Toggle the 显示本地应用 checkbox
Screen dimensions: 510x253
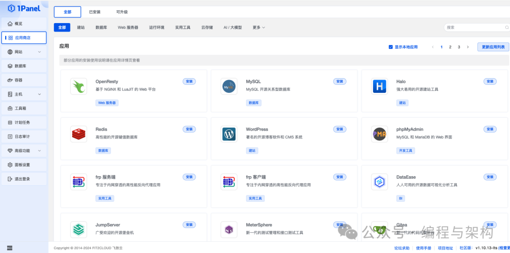[391, 47]
